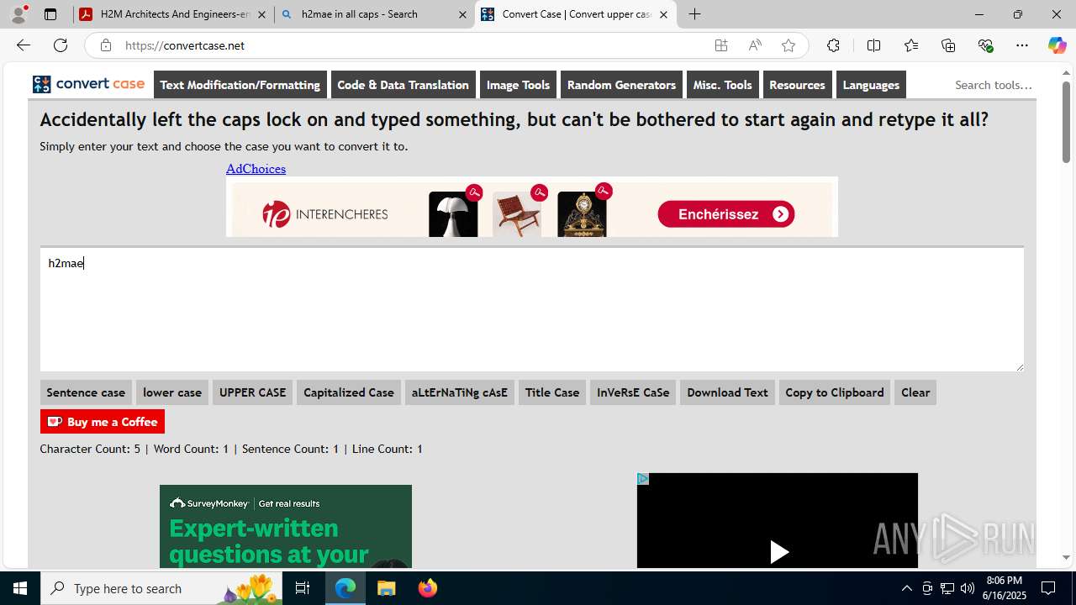Click Copy to Clipboard button
Image resolution: width=1076 pixels, height=605 pixels.
835,392
